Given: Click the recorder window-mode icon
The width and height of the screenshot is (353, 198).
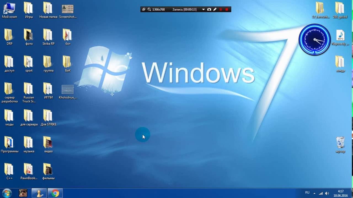Looking at the screenshot, I should pyautogui.click(x=144, y=9).
